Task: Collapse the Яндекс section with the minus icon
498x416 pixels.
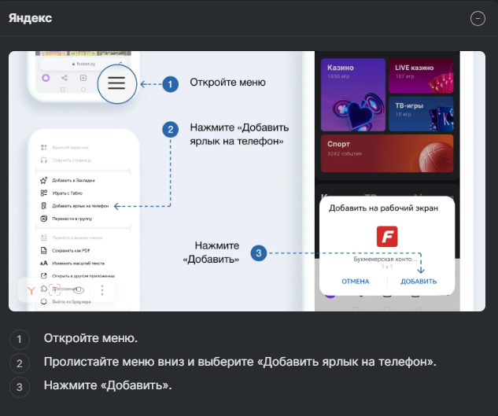Action: click(478, 18)
